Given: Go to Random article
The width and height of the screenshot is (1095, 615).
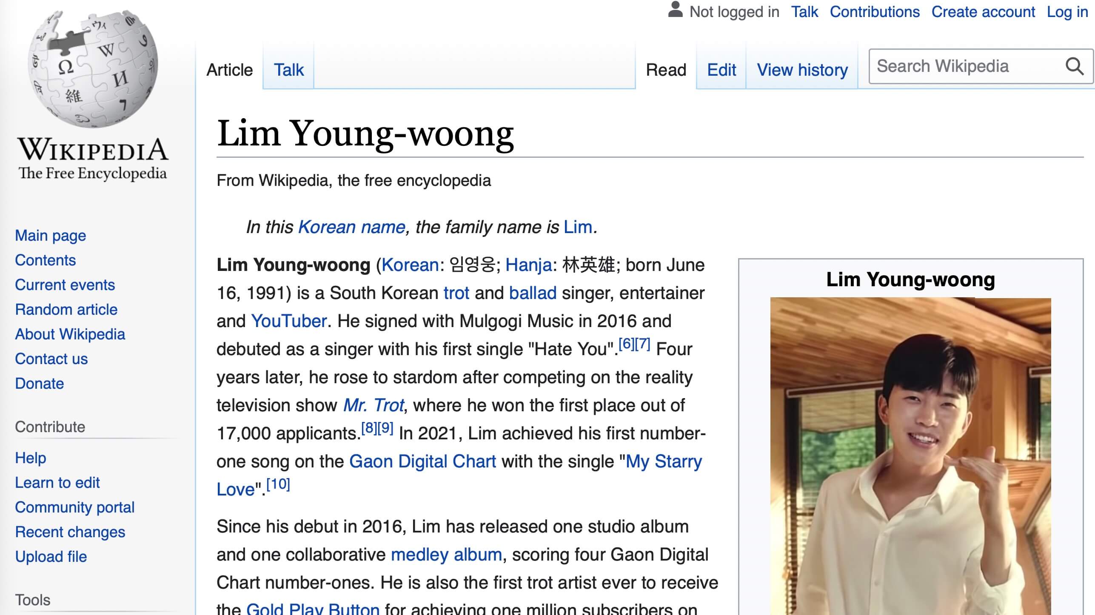Looking at the screenshot, I should pyautogui.click(x=66, y=310).
